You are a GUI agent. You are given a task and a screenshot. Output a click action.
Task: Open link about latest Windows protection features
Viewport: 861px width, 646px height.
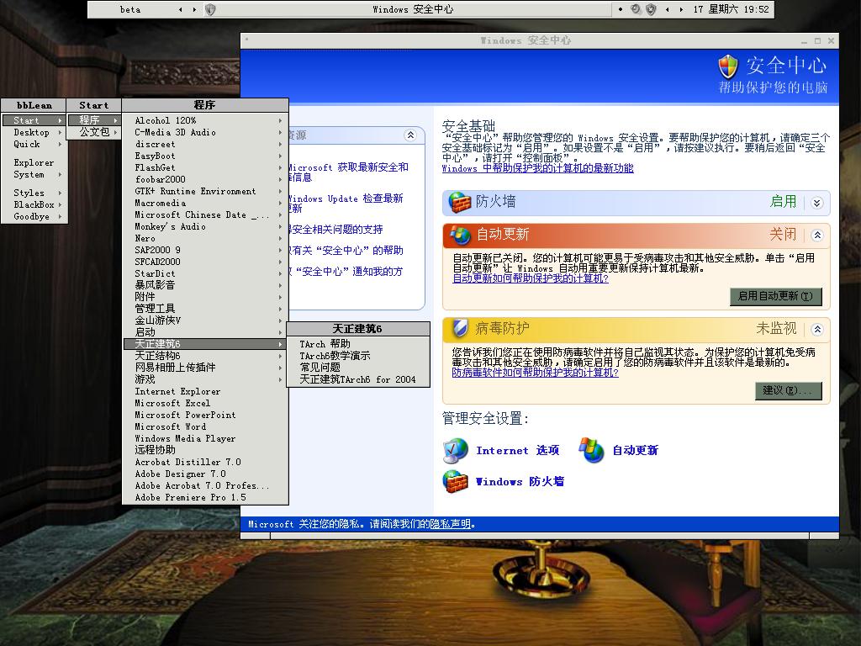coord(537,168)
